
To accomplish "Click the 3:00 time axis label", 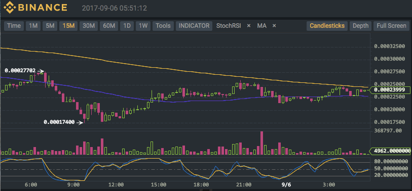I will pos(329,185).
